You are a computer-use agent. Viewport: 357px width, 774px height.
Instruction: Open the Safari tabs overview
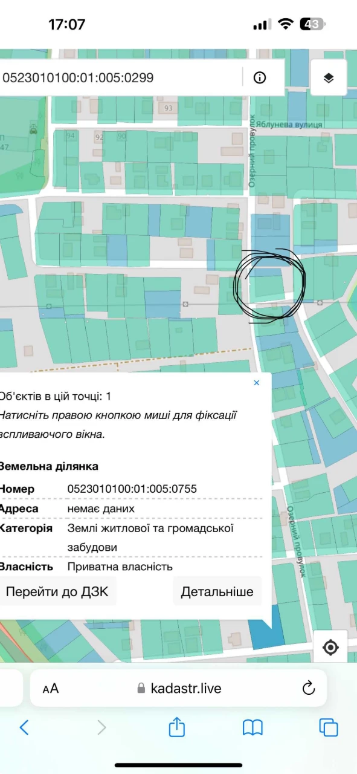coord(329,727)
